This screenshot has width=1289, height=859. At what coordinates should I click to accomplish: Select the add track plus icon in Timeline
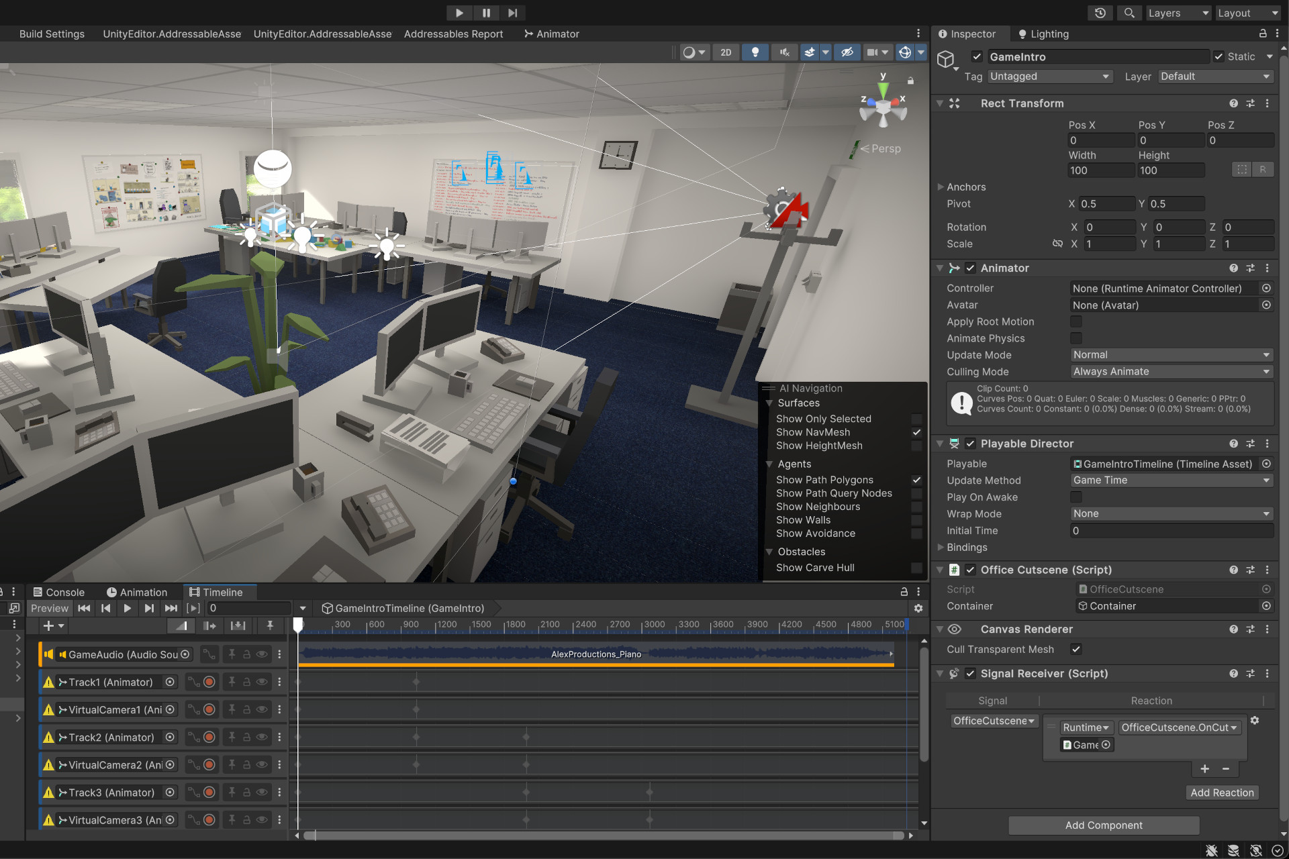(47, 625)
